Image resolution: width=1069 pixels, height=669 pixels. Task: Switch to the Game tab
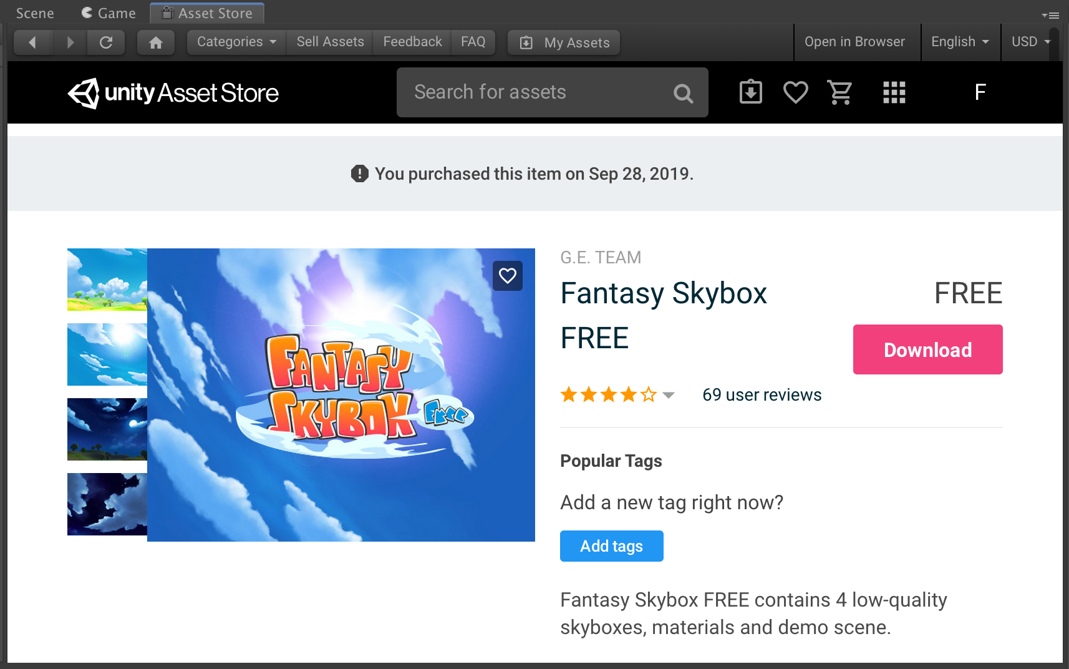coord(109,13)
